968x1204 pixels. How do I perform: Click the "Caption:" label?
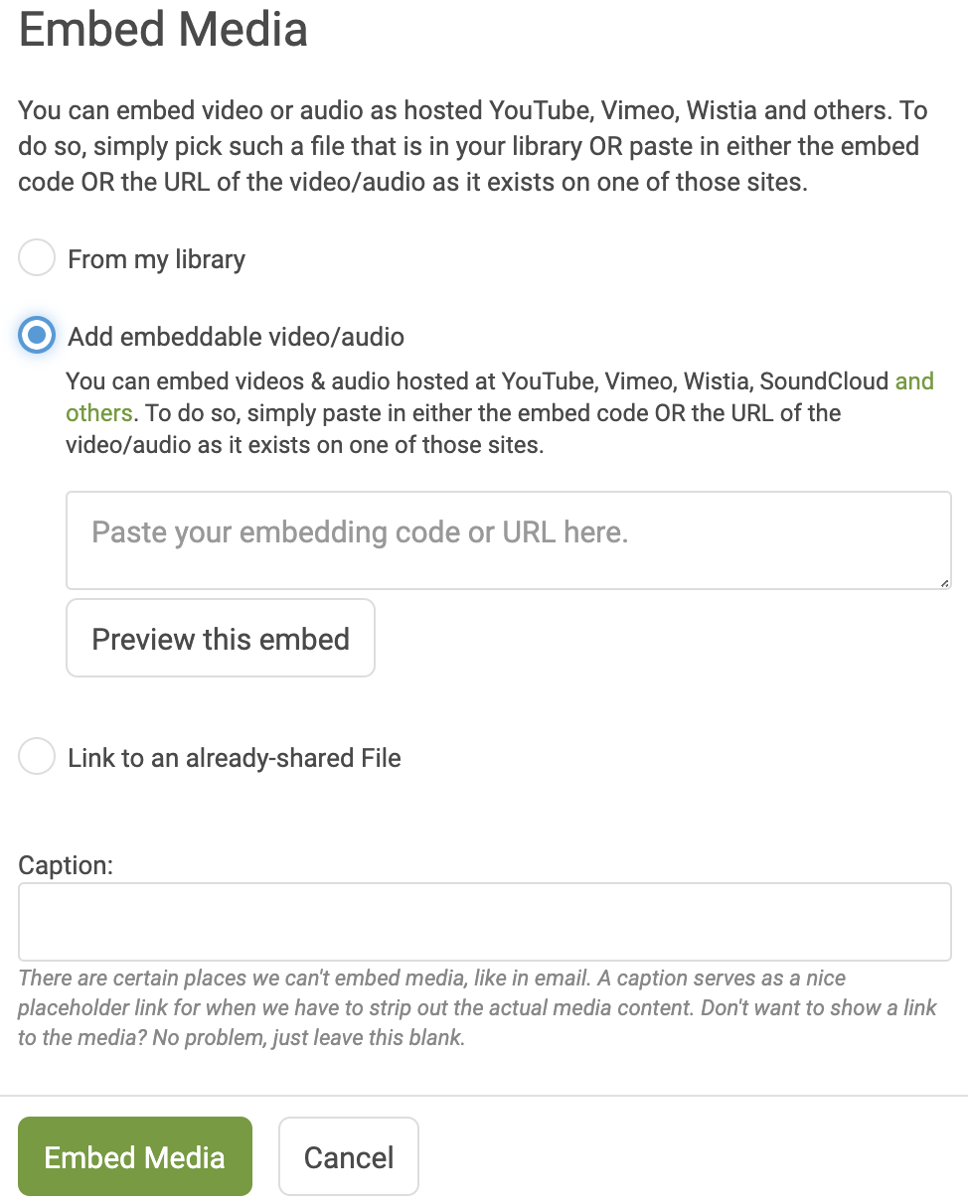[67, 865]
